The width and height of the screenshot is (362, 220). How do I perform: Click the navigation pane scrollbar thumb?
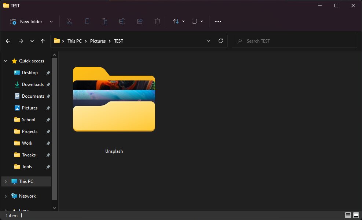(x=55, y=129)
